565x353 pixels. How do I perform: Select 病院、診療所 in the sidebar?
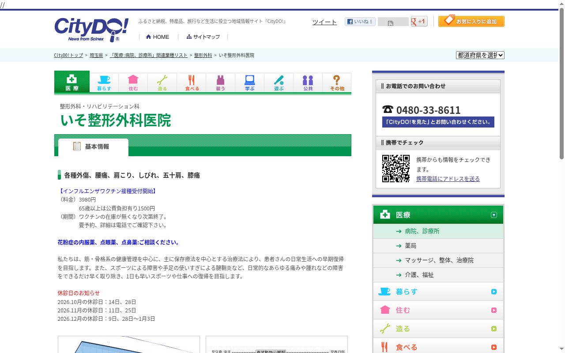click(438, 231)
